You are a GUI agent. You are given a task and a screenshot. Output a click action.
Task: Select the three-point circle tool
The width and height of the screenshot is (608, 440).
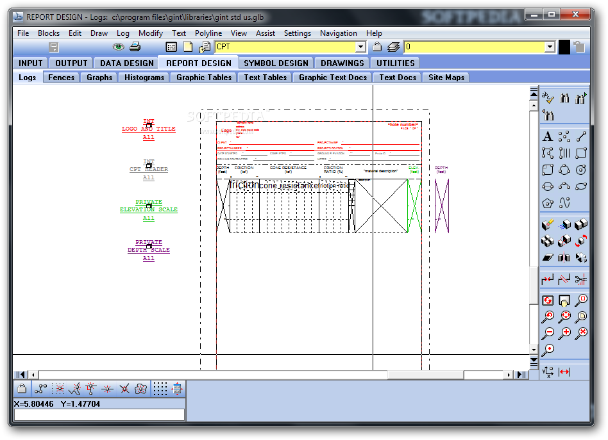564,170
